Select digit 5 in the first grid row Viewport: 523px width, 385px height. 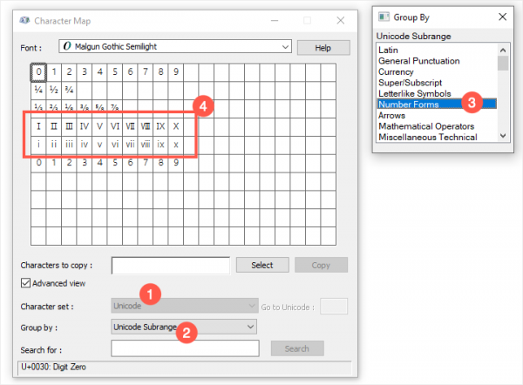(x=115, y=72)
